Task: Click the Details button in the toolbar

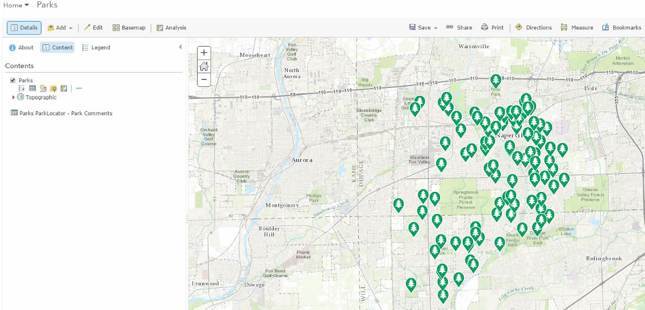Action: coord(24,28)
